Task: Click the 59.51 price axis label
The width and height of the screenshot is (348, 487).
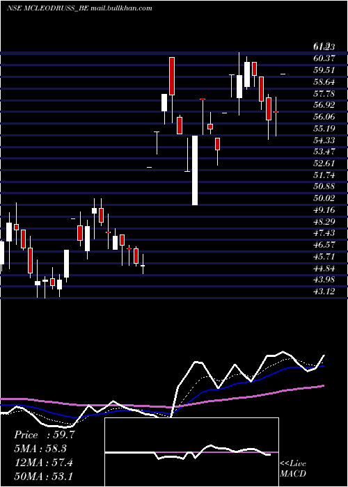Action: [324, 70]
